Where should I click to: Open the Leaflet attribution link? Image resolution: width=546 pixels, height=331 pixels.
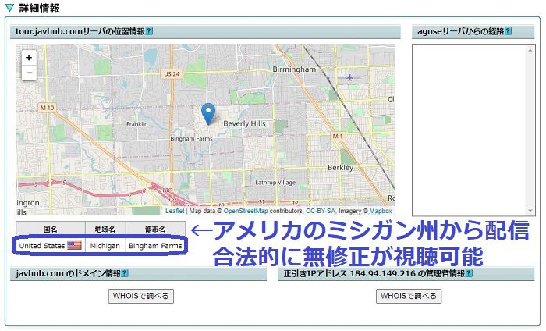(175, 211)
